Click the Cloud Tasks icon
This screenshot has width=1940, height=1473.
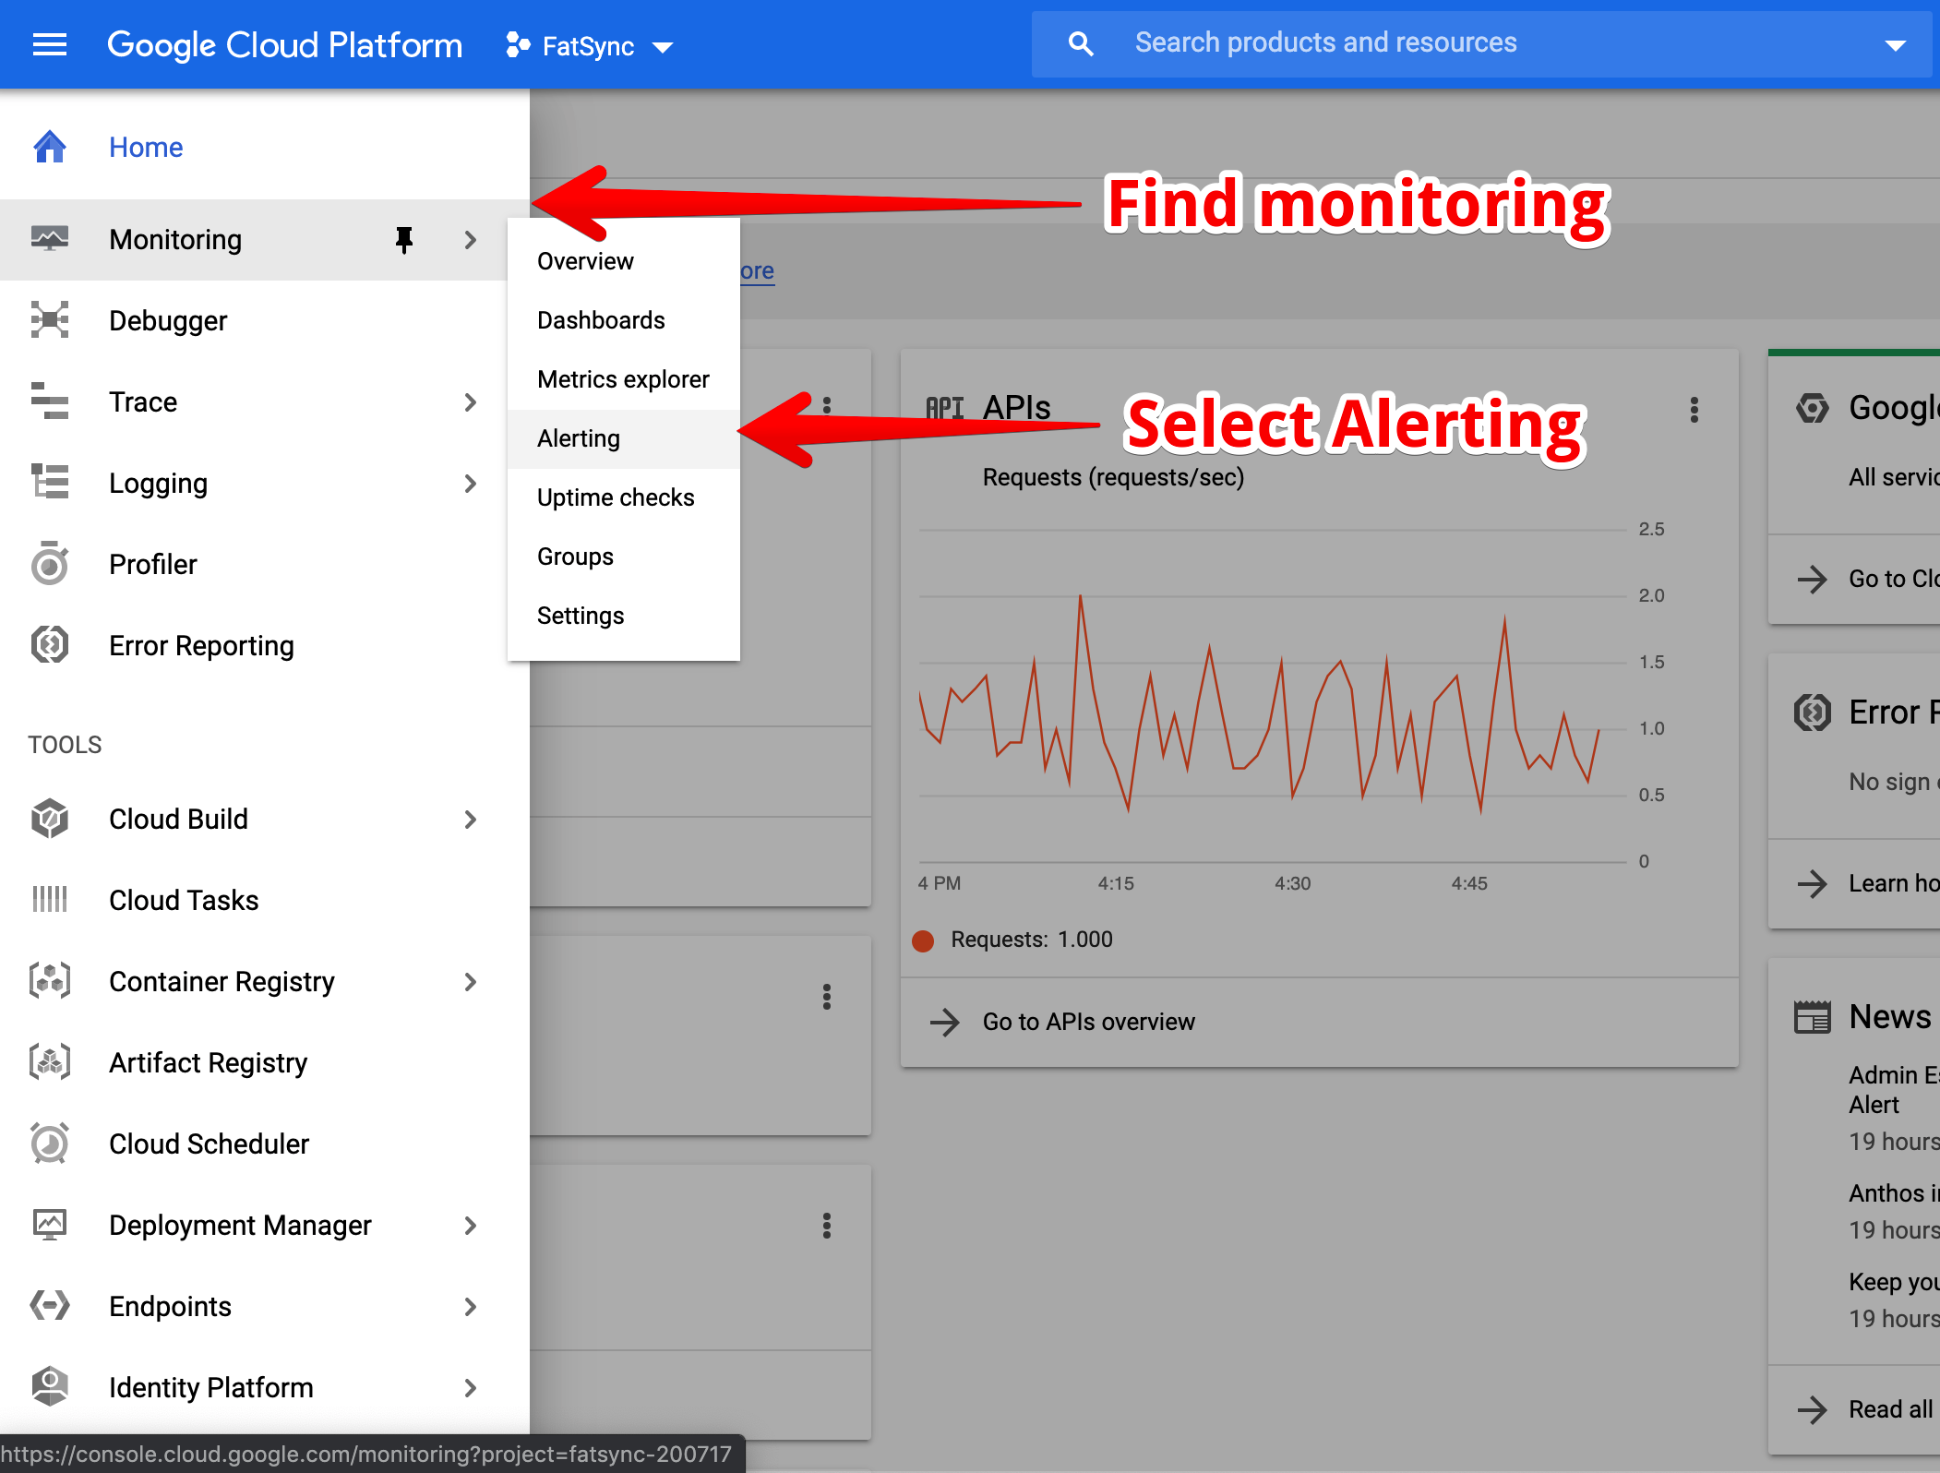click(x=50, y=899)
